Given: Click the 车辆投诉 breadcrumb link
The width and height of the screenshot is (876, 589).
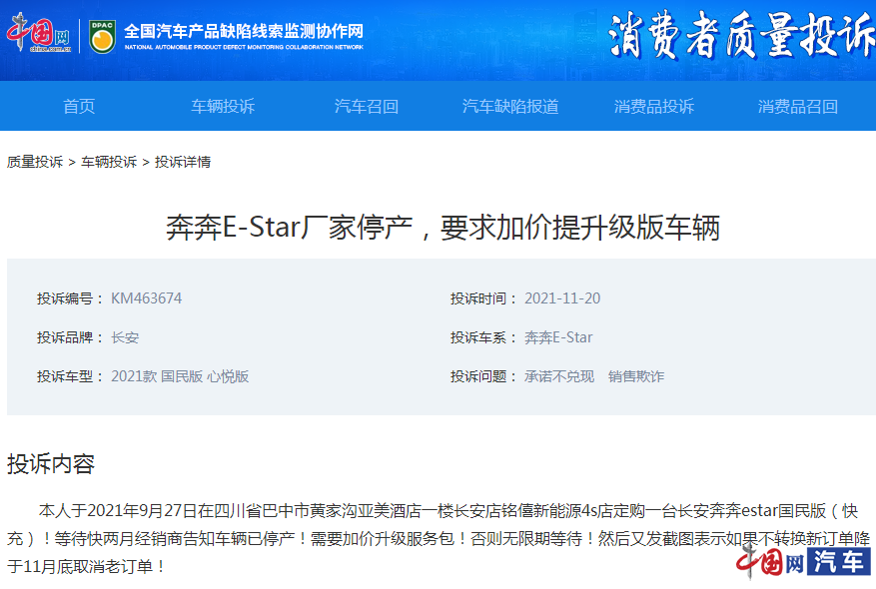Looking at the screenshot, I should click(109, 162).
